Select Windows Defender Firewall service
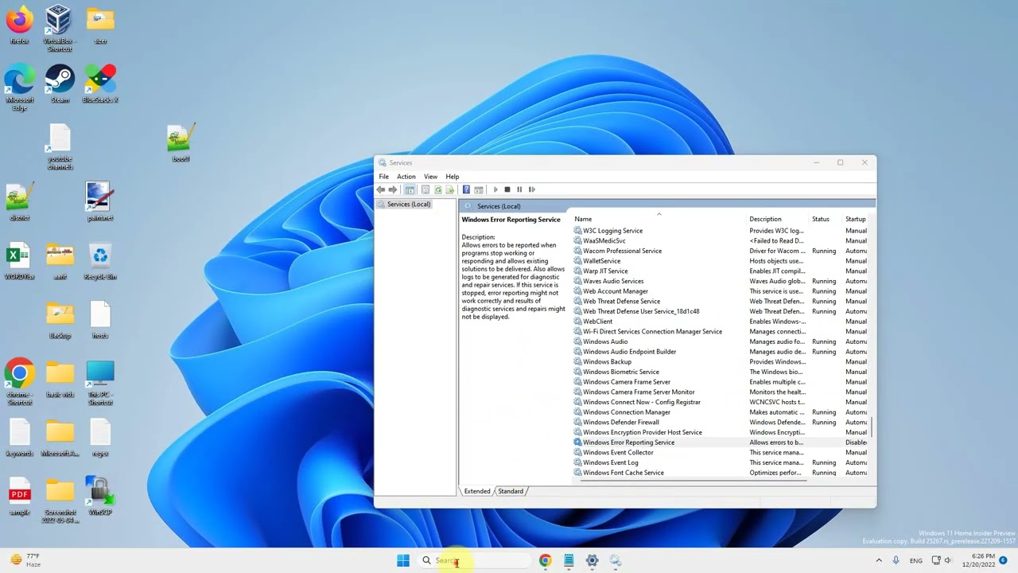Viewport: 1018px width, 573px height. click(721, 423)
